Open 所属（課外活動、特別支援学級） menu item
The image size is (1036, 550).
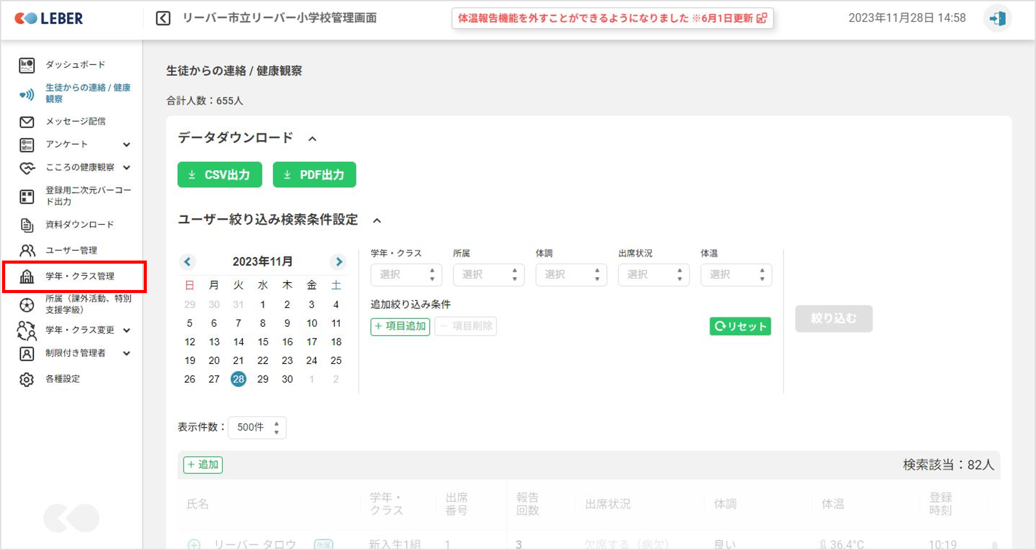point(88,304)
